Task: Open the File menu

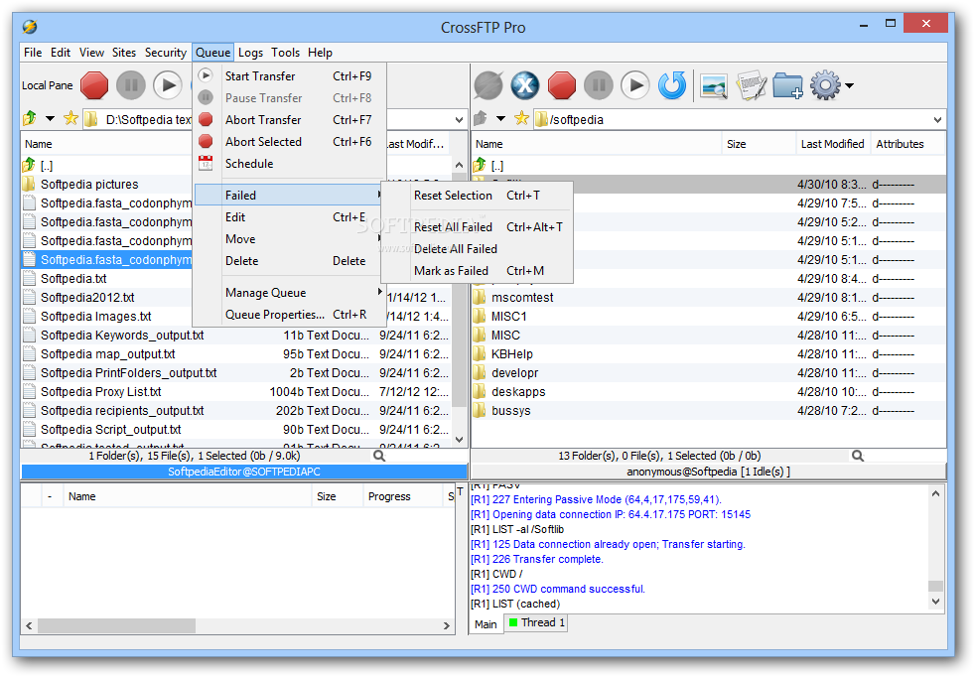Action: tap(33, 53)
